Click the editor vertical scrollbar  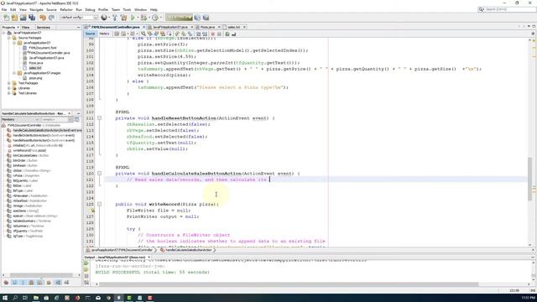coord(530,179)
